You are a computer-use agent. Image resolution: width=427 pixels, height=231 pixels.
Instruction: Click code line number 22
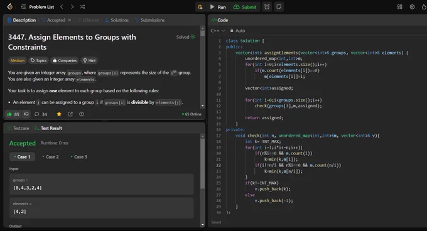[219, 165]
